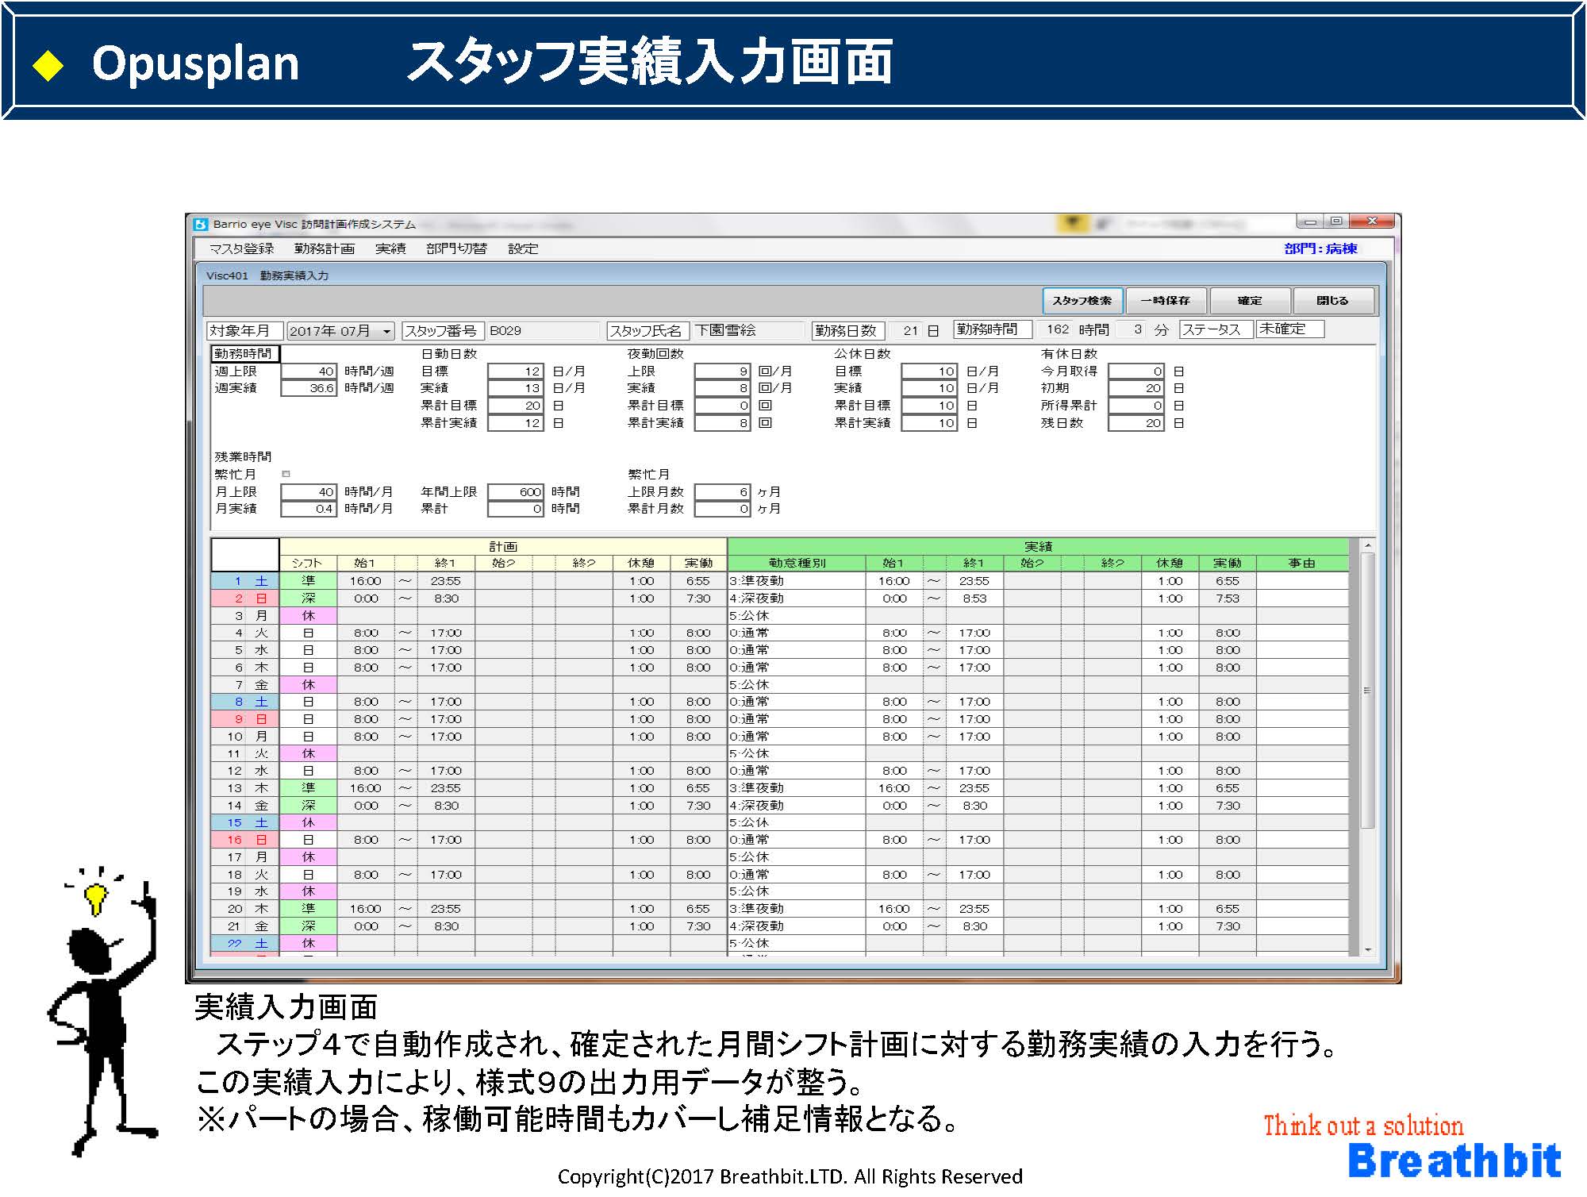The image size is (1587, 1197).
Task: Open the 実績 menu
Action: coord(390,249)
